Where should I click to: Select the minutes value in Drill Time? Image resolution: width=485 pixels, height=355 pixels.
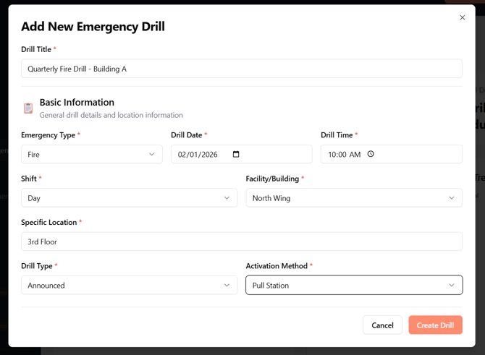pyautogui.click(x=343, y=155)
